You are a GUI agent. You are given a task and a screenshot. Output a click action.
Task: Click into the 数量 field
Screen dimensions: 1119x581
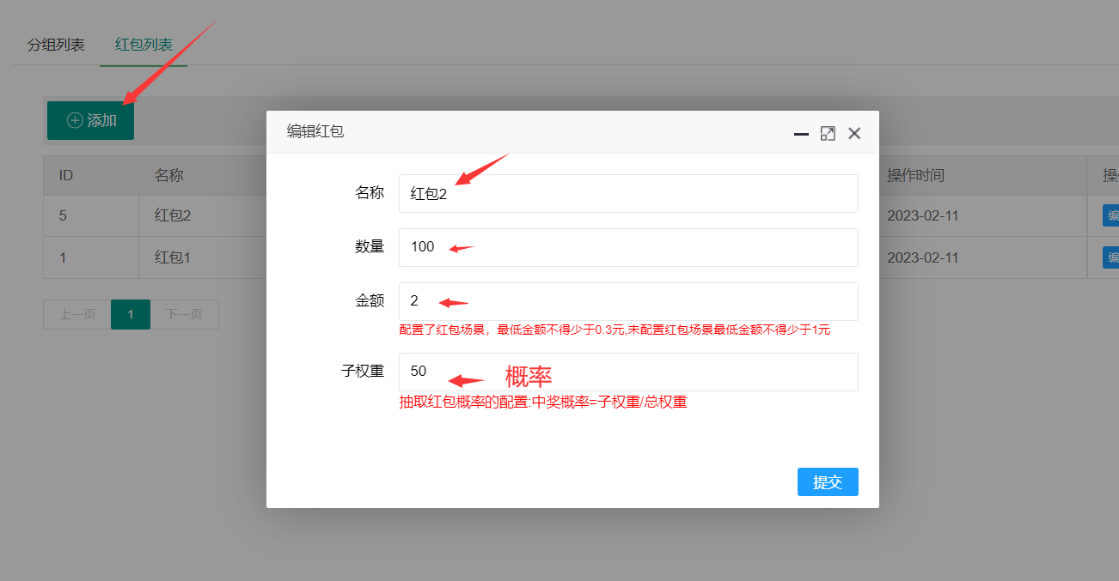(x=627, y=247)
